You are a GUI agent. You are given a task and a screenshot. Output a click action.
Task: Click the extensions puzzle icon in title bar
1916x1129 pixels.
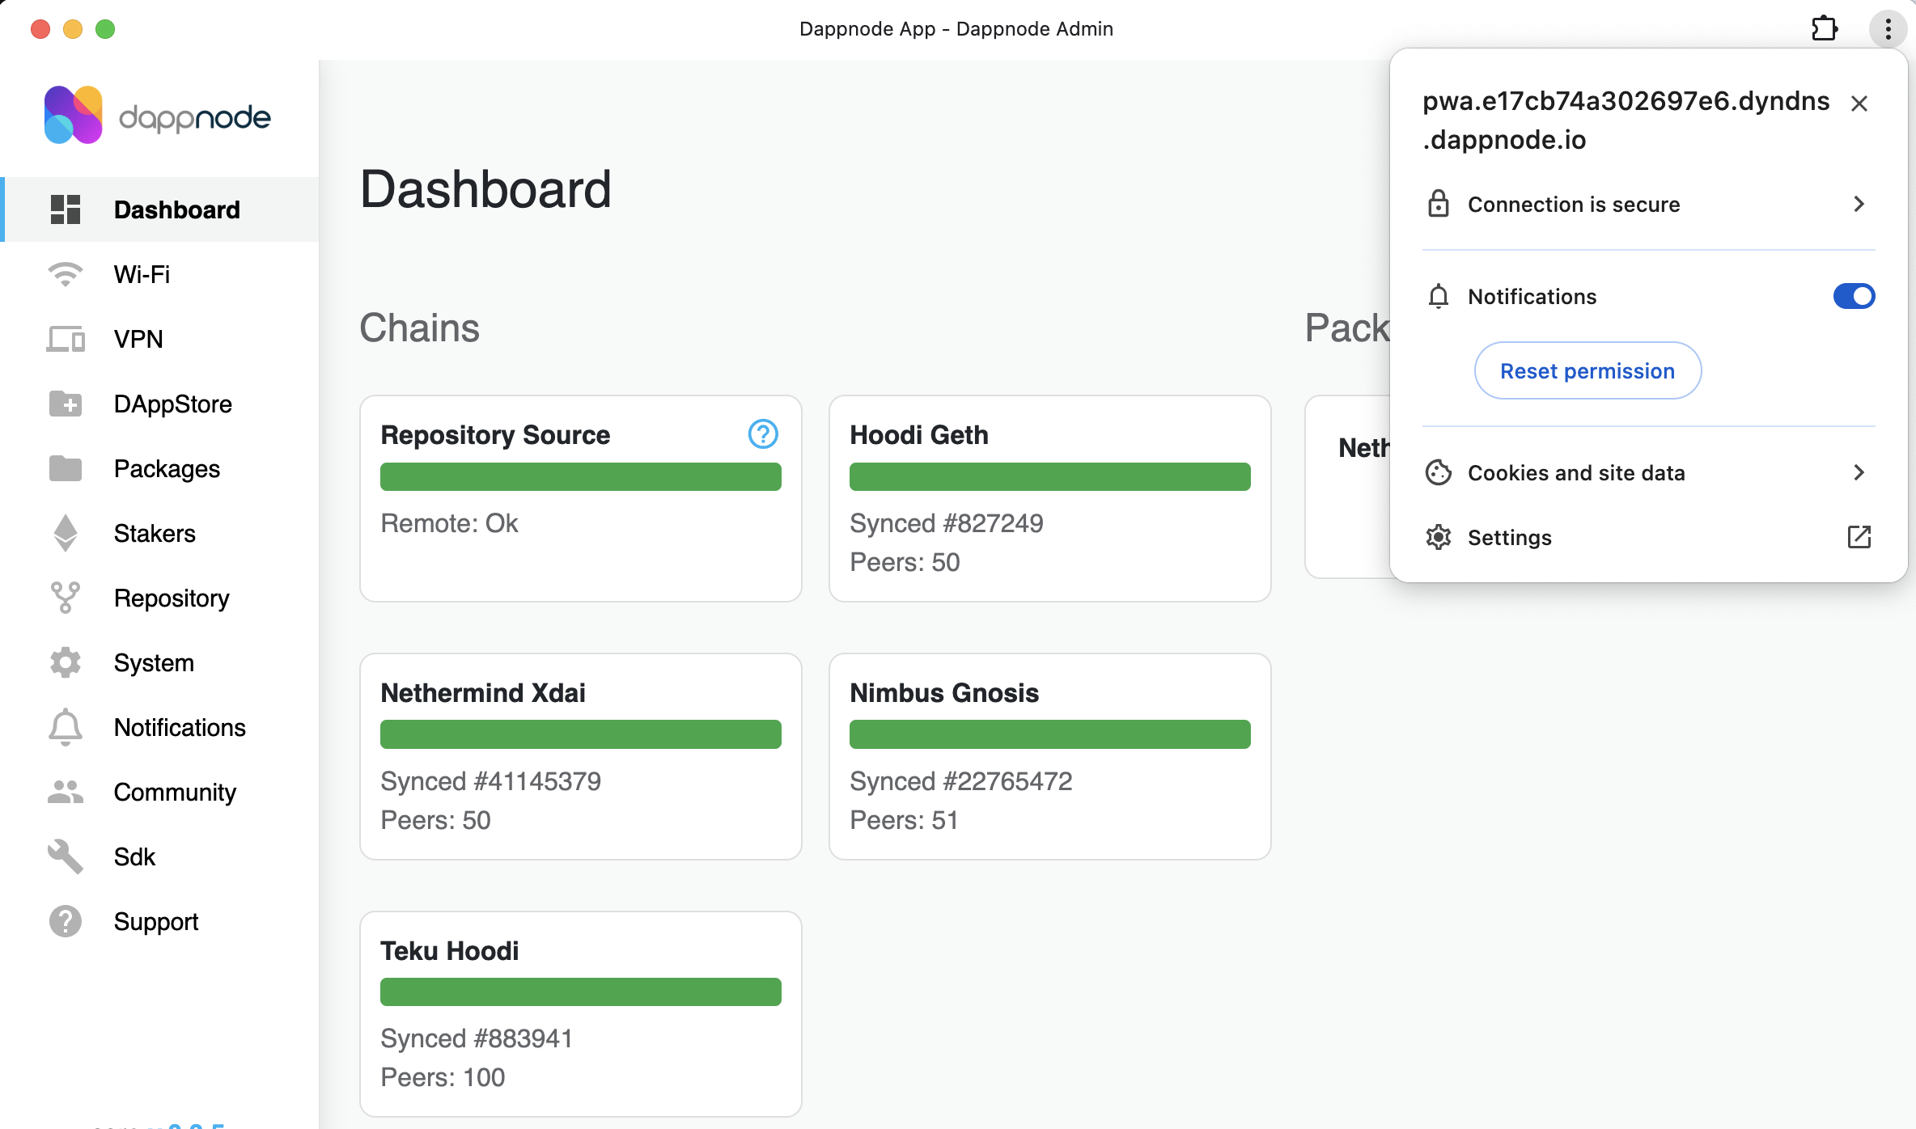click(x=1824, y=29)
